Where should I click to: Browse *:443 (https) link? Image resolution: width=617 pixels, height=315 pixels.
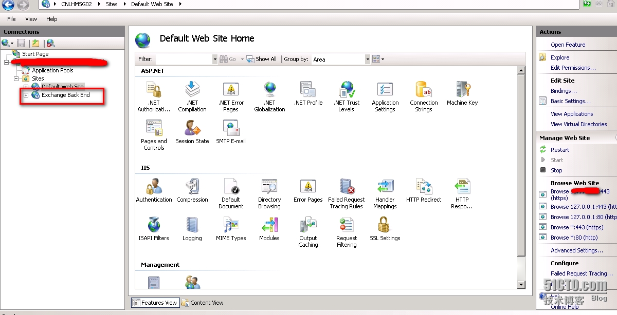click(x=577, y=227)
